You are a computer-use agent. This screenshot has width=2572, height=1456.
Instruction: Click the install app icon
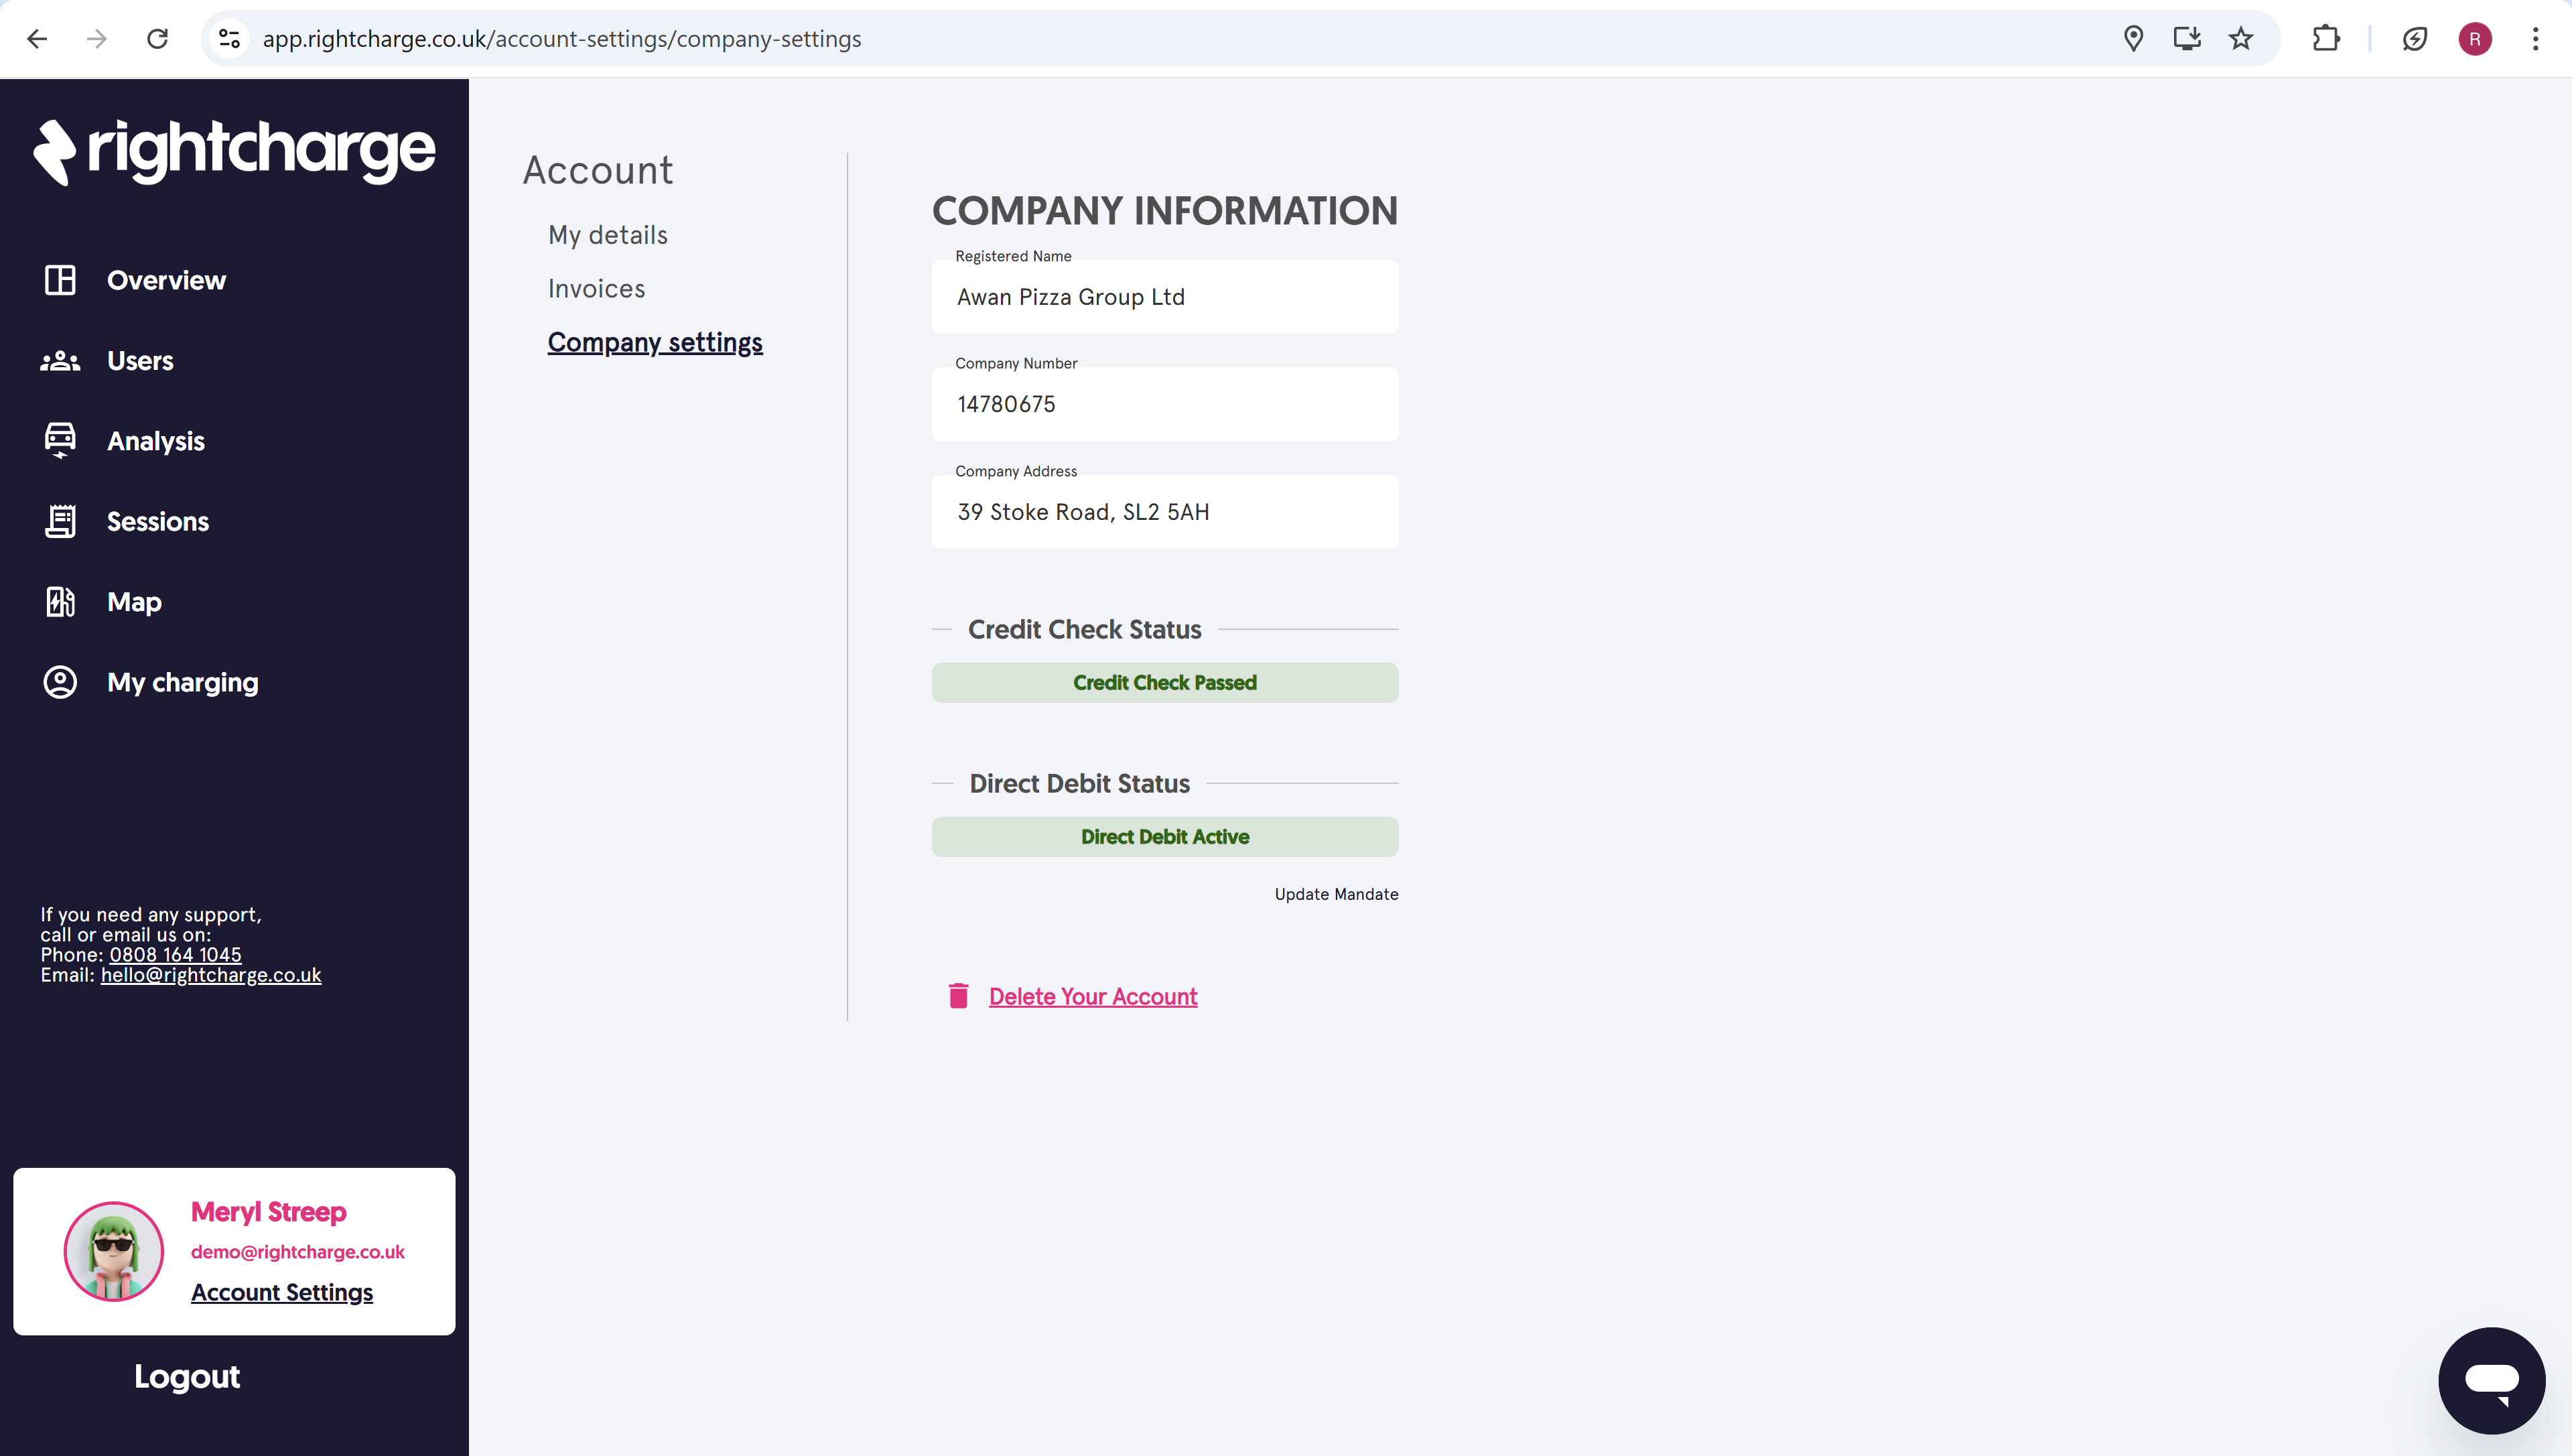click(x=2187, y=39)
